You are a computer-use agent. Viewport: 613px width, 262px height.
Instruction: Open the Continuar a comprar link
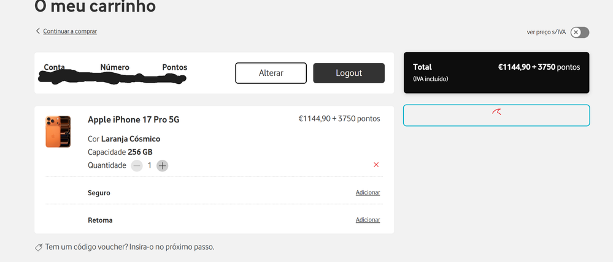point(70,31)
